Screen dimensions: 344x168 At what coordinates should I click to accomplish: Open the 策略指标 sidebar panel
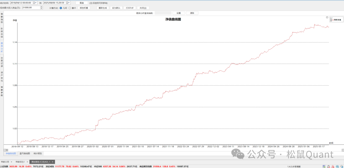tap(2, 18)
